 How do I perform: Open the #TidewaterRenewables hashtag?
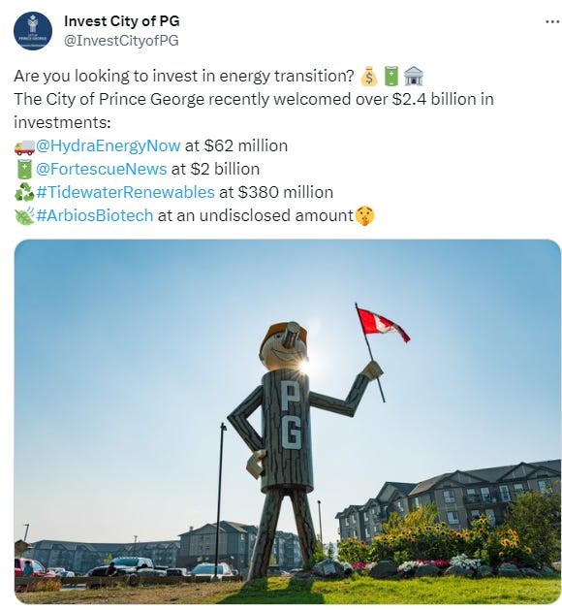[x=125, y=192]
